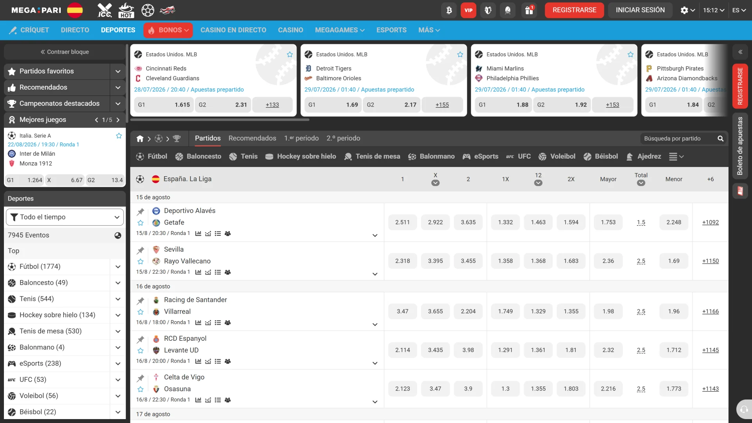Click the horizontal scrollbar under match cards

(x=220, y=120)
